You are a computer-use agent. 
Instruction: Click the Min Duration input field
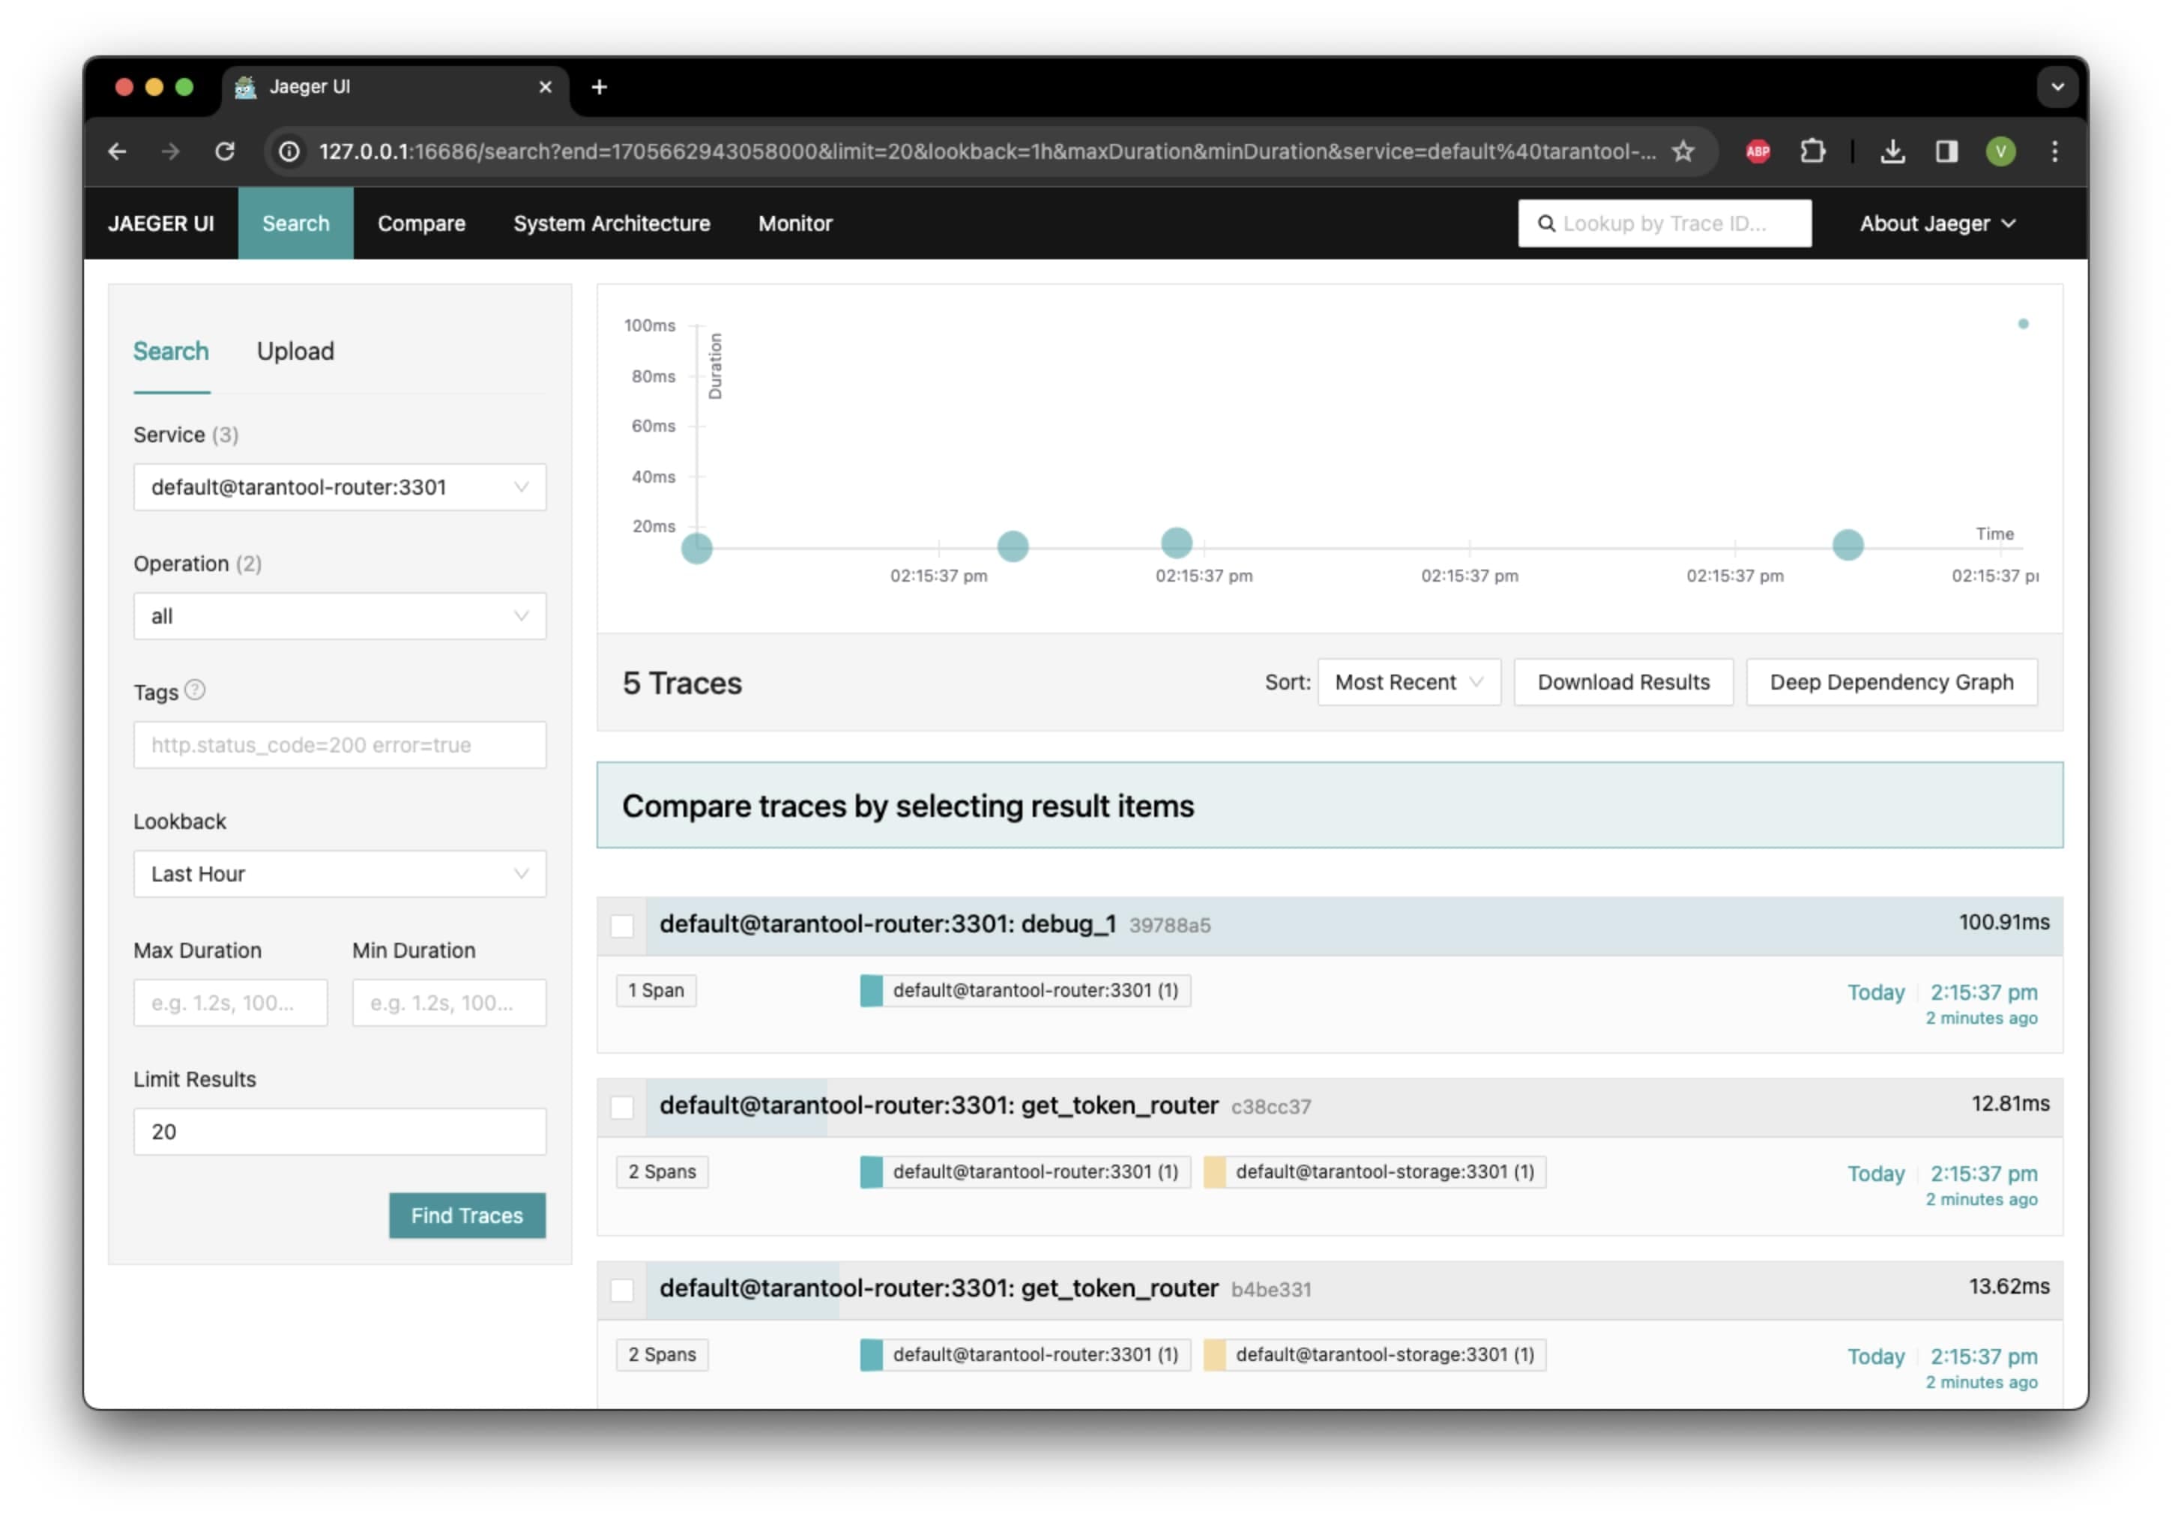pos(450,1003)
